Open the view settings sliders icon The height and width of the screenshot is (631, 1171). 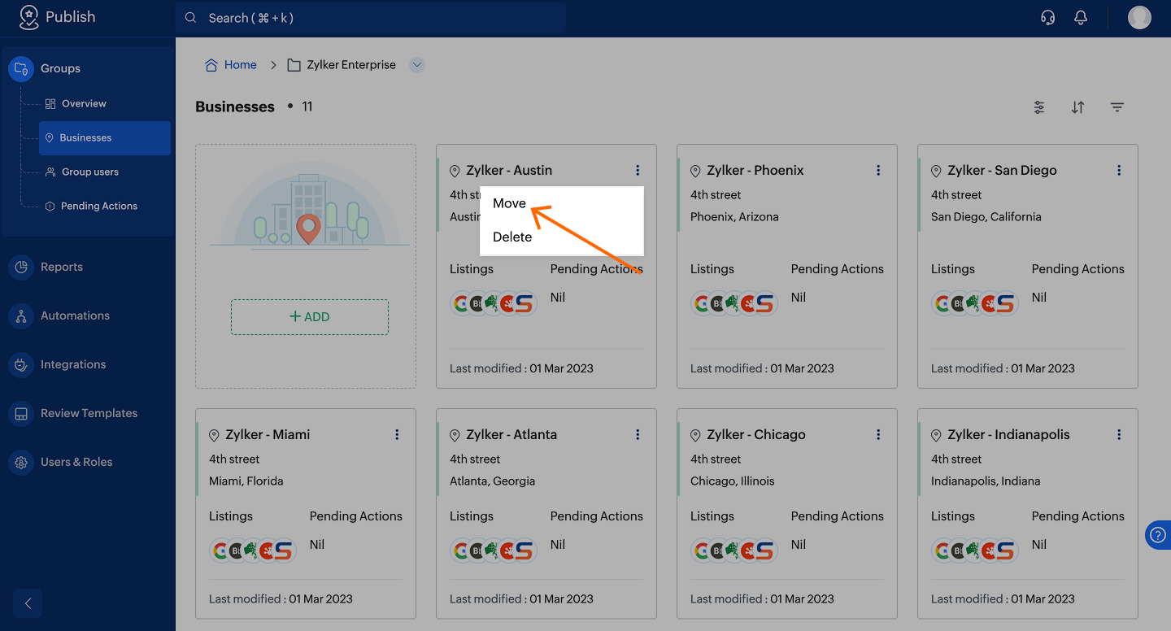tap(1039, 107)
